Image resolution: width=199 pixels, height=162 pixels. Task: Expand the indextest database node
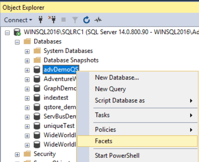tap(27, 98)
